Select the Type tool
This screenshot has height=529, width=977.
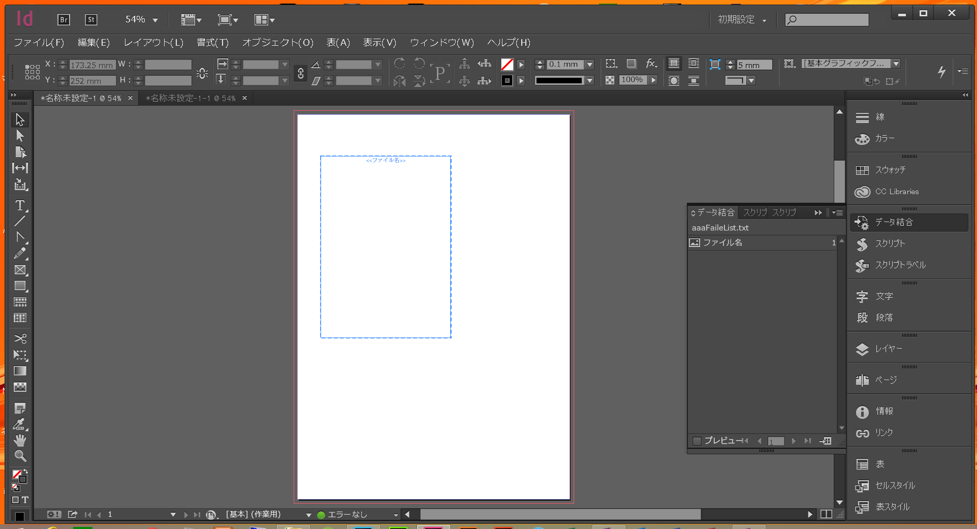tap(20, 205)
